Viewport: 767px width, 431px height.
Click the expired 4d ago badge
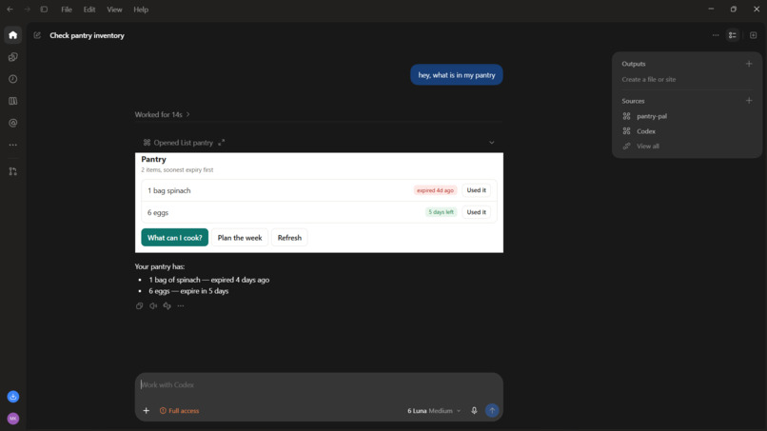click(x=435, y=190)
